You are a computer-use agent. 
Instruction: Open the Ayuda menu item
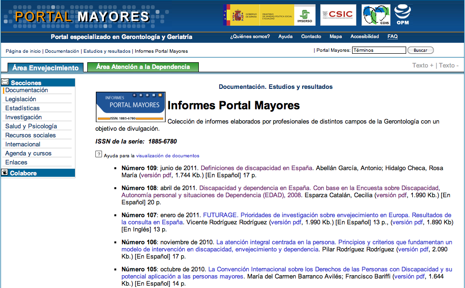[x=285, y=37]
